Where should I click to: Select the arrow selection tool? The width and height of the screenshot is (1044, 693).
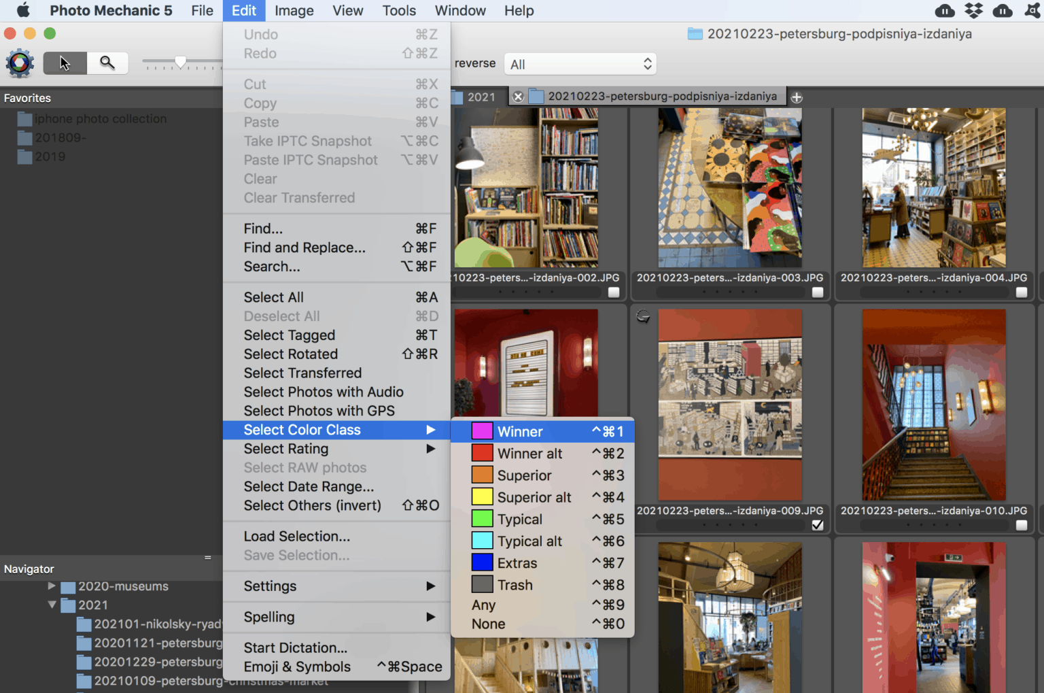click(65, 63)
